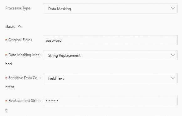Select the Field Text value text

click(x=56, y=78)
